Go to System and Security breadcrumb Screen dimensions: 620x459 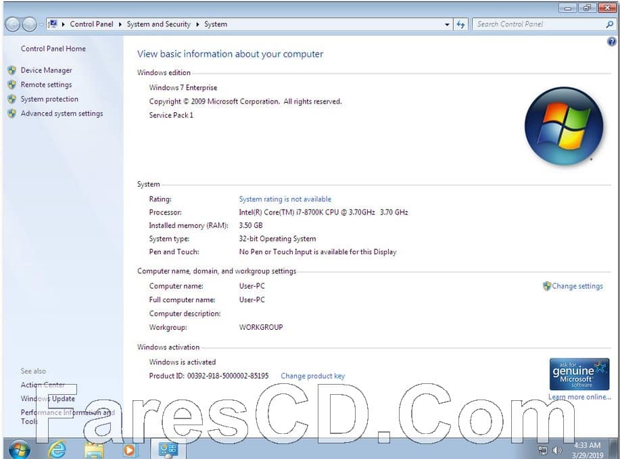point(159,24)
